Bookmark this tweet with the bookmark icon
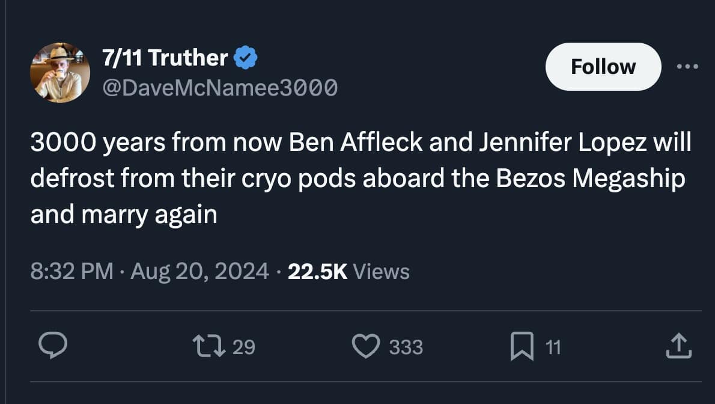 [x=522, y=347]
